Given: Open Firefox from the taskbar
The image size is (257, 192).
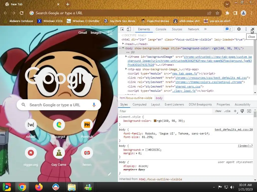Looking at the screenshot, I should (39, 187).
